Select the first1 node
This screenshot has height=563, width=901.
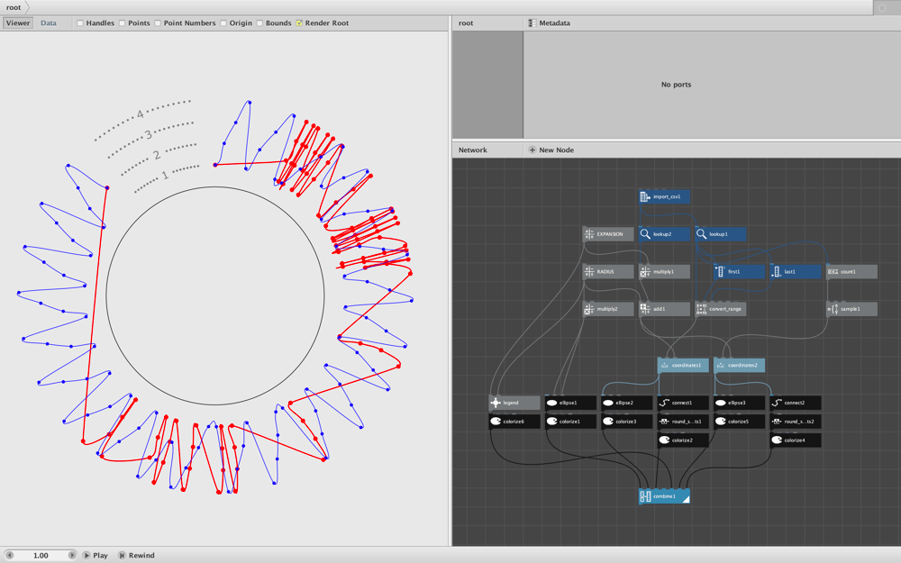[739, 272]
